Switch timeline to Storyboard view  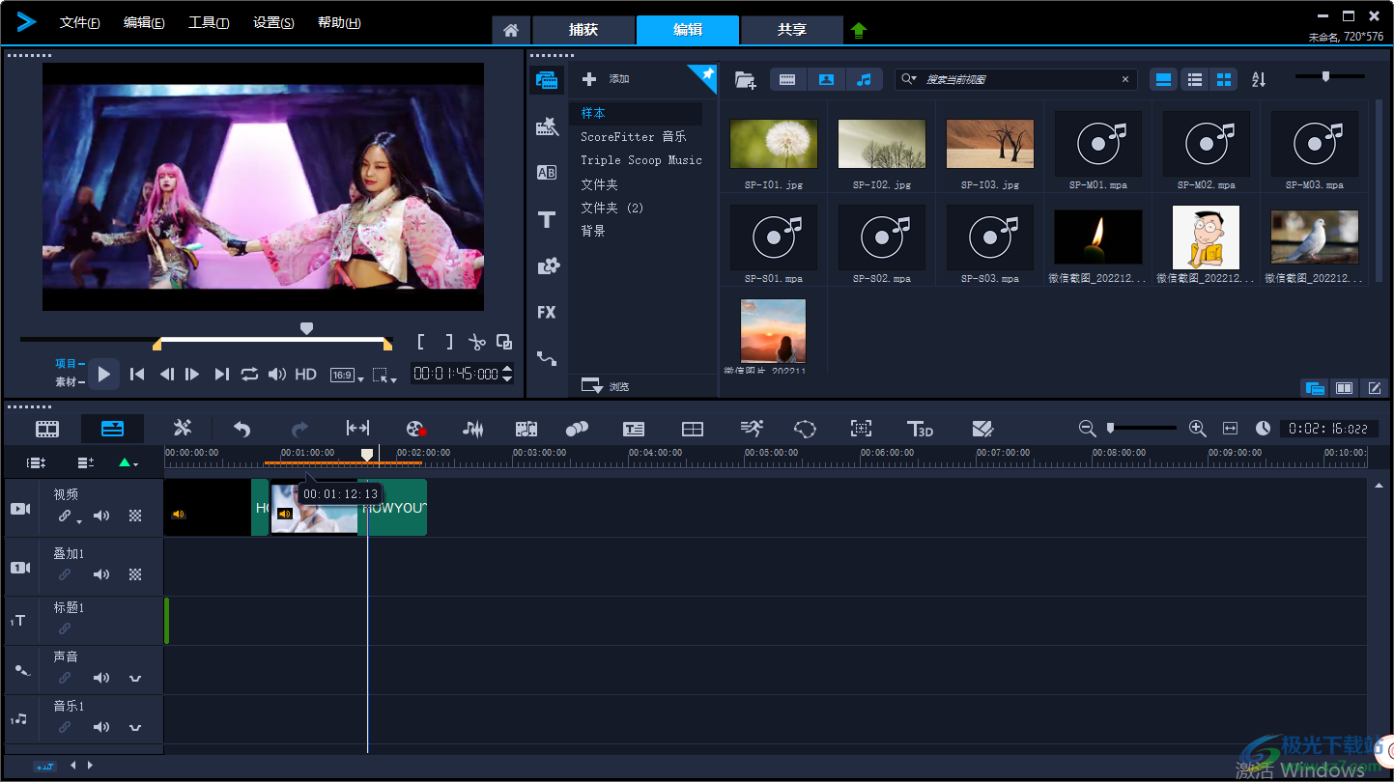tap(47, 429)
